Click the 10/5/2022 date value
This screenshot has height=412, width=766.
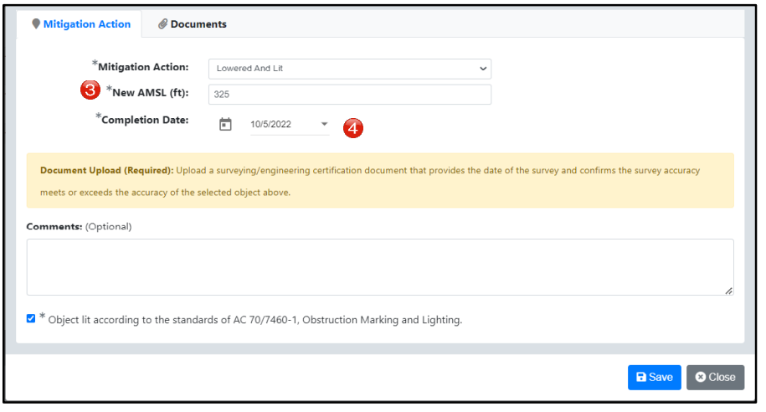(x=270, y=125)
